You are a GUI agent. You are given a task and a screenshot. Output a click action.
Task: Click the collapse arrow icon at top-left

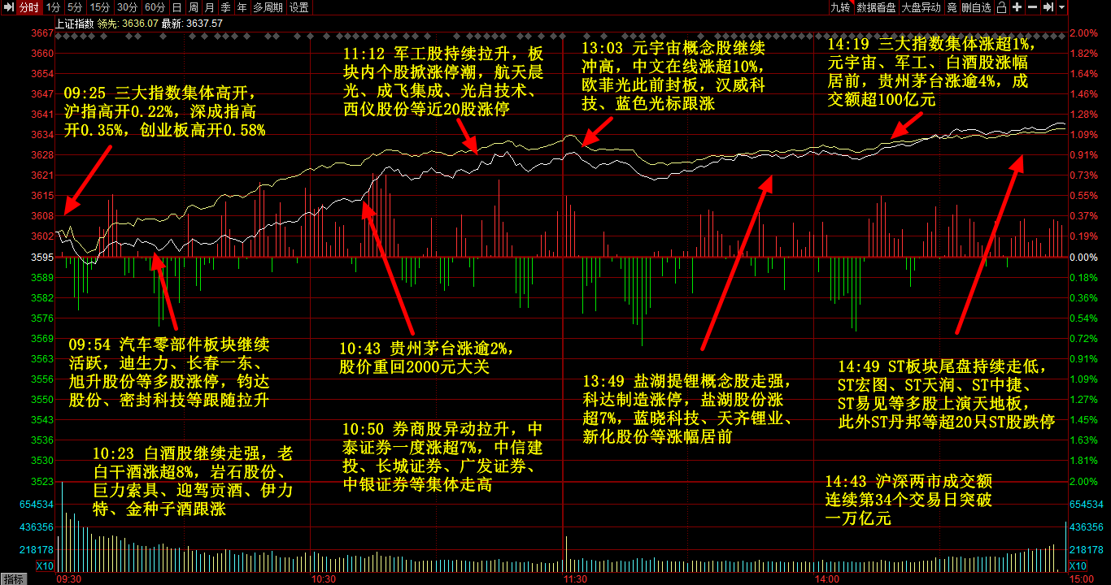pyautogui.click(x=7, y=7)
